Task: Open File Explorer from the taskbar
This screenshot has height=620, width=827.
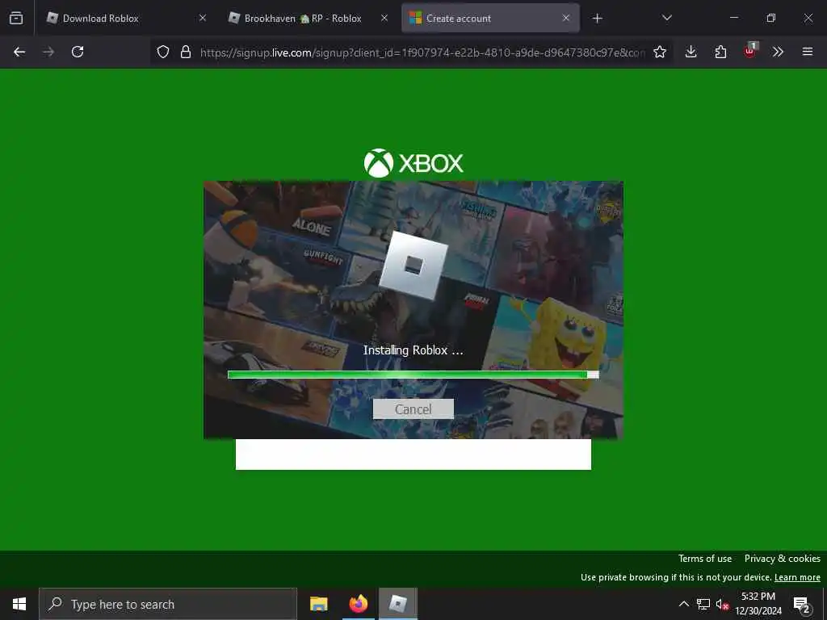Action: 318,604
